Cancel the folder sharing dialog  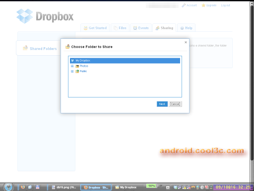pos(175,104)
